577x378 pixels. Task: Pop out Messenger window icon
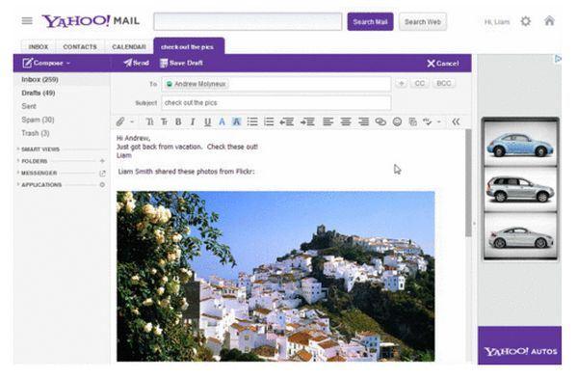click(x=103, y=174)
